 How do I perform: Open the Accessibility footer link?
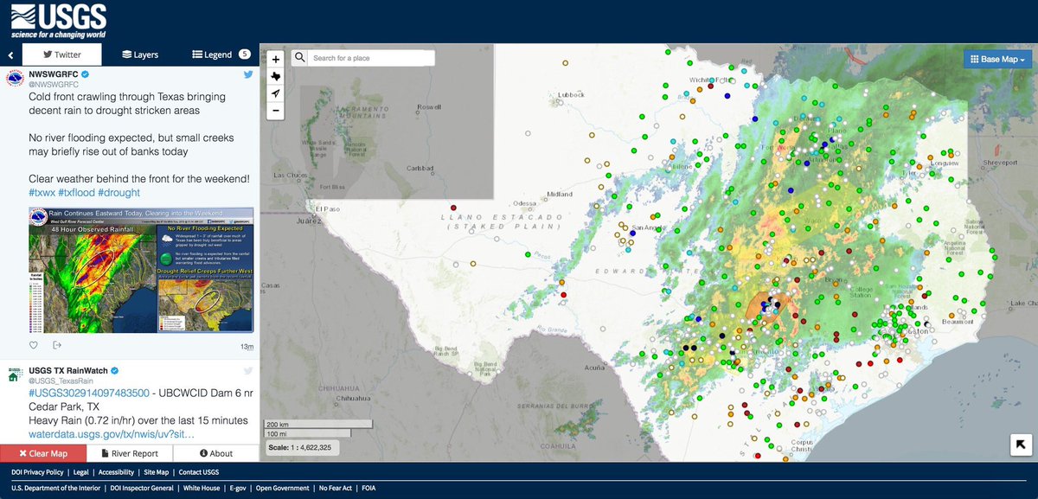(x=116, y=473)
